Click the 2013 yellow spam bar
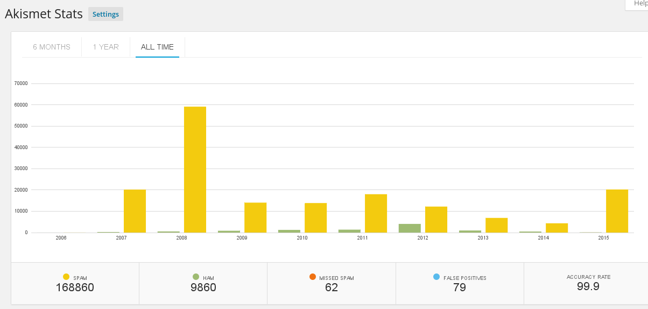Screen dimensions: 648x309 tap(496, 225)
